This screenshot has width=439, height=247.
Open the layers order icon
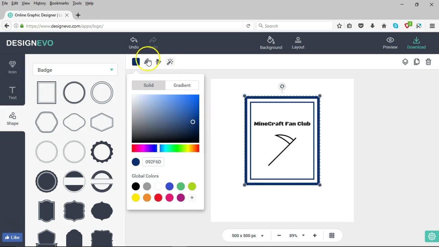[x=405, y=62]
